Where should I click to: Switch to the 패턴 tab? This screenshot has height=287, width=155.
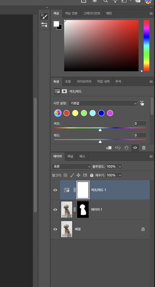(x=109, y=14)
